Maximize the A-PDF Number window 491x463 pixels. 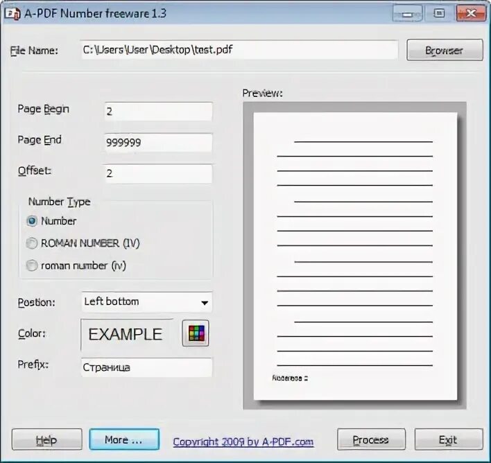pyautogui.click(x=439, y=13)
